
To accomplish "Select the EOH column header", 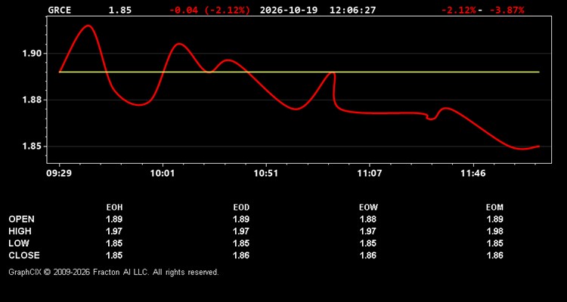I will (114, 208).
